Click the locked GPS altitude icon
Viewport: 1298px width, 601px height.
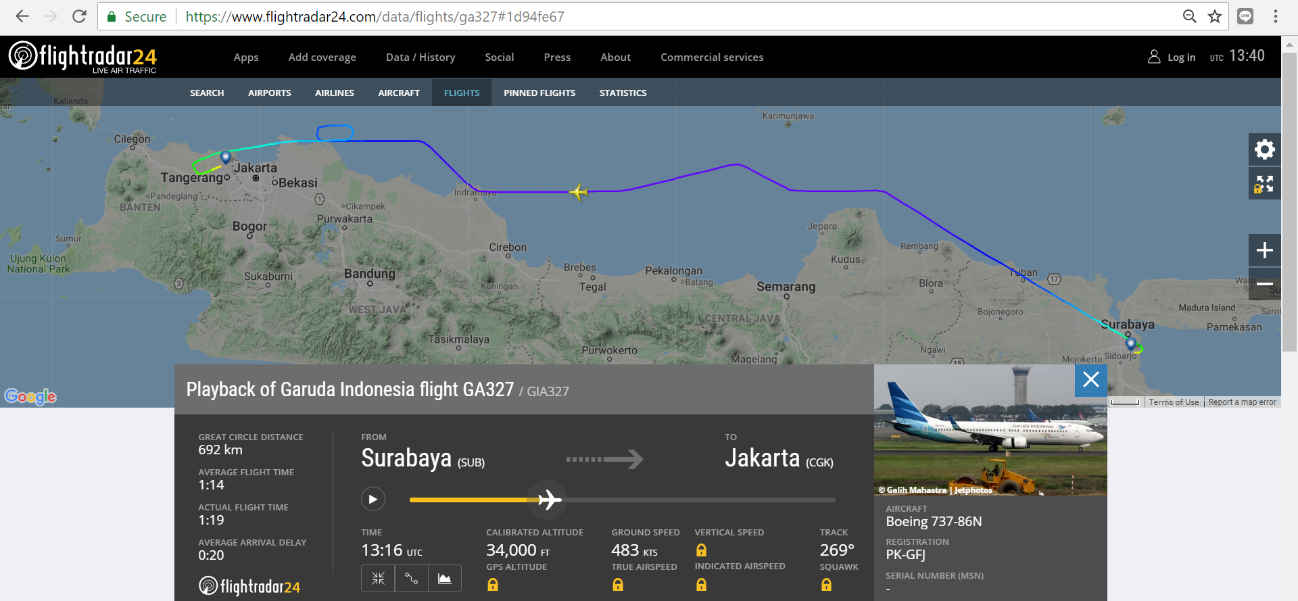[493, 585]
